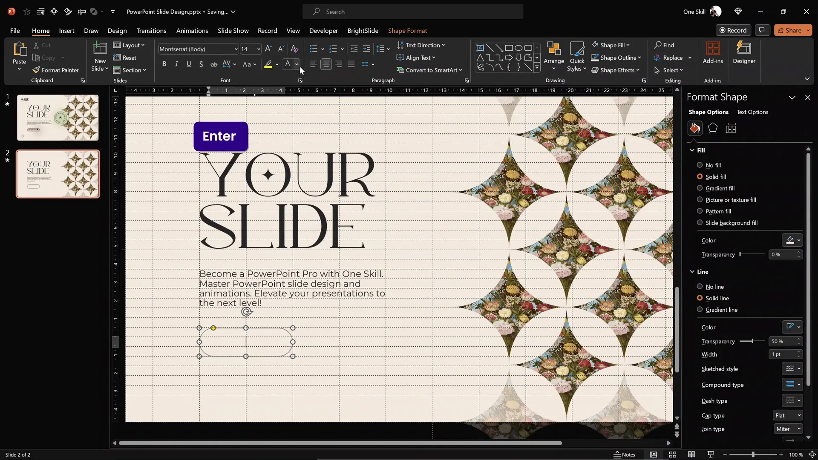Click Convert to SmartArt

429,70
